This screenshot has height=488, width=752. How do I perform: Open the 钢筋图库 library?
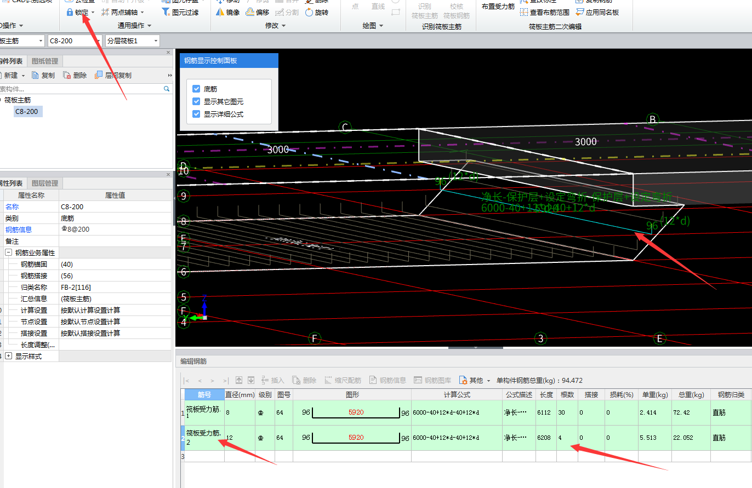(432, 380)
